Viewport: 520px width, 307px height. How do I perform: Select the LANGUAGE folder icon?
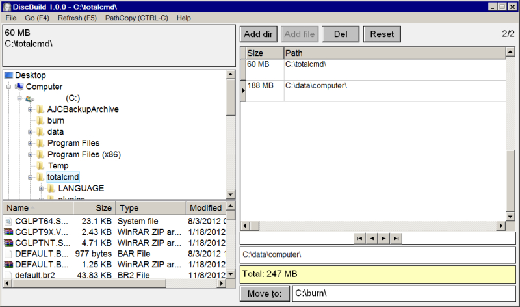(x=51, y=188)
